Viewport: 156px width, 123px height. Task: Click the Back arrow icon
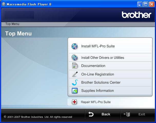(91, 114)
